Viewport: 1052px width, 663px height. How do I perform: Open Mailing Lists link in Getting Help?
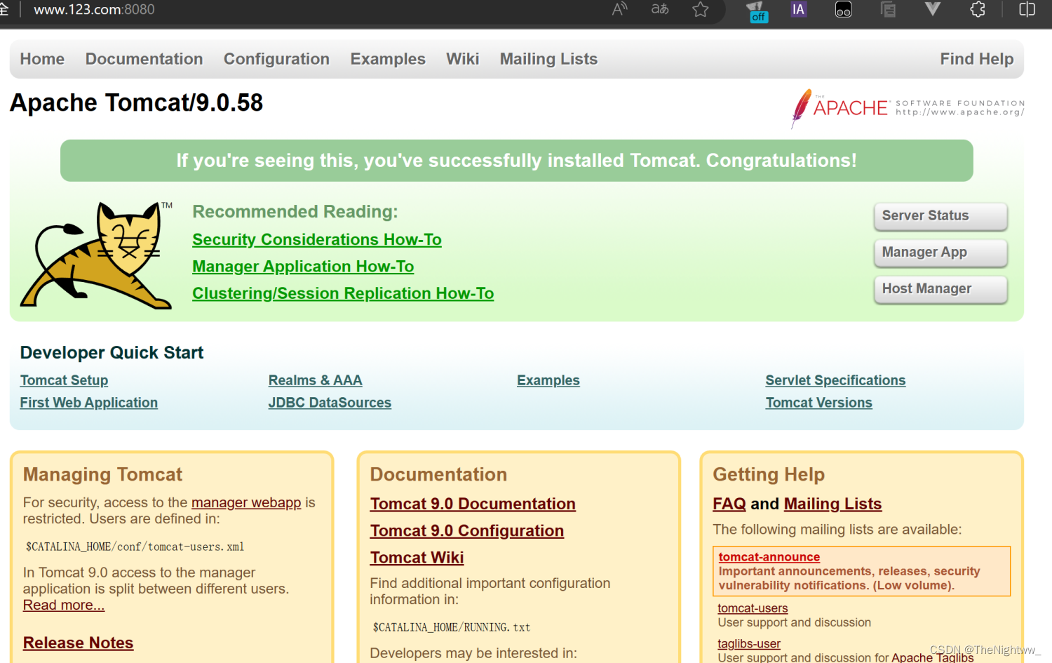(832, 504)
